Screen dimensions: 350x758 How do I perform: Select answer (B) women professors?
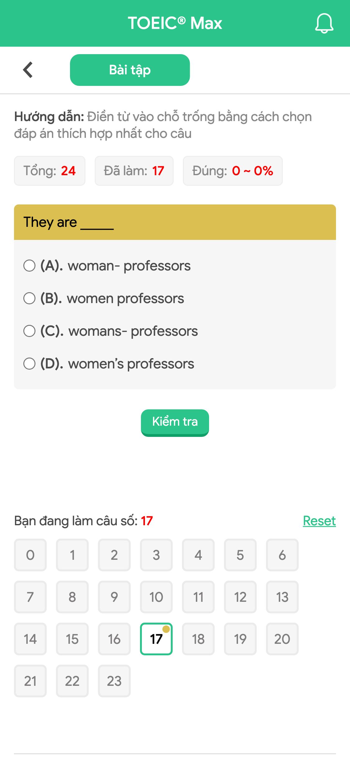[x=104, y=298]
